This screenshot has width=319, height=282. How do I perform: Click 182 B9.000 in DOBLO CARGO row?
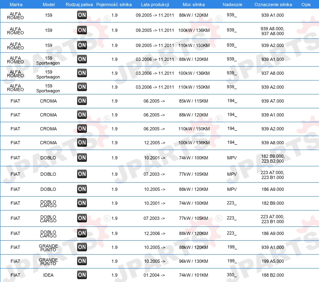272,203
